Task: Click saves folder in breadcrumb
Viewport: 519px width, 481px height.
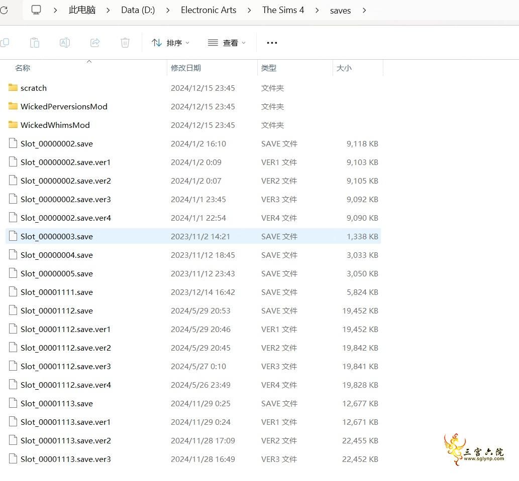Action: [340, 11]
